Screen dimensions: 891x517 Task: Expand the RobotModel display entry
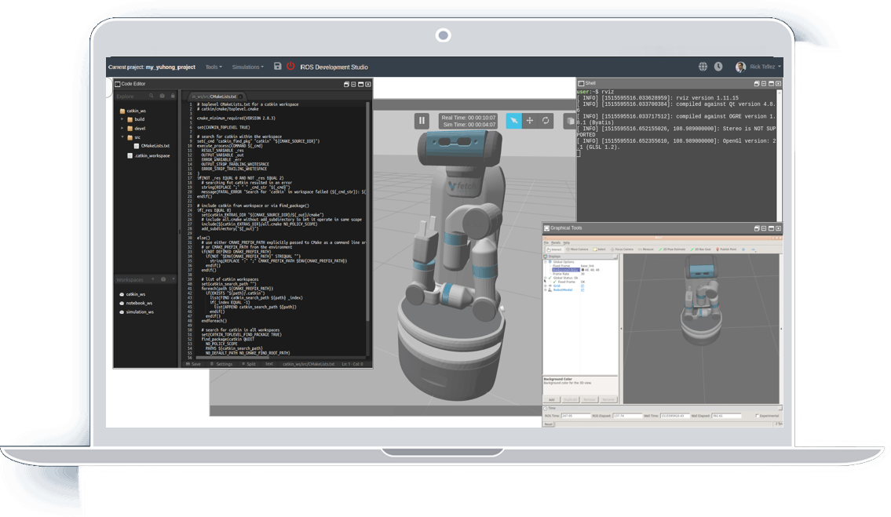[546, 289]
